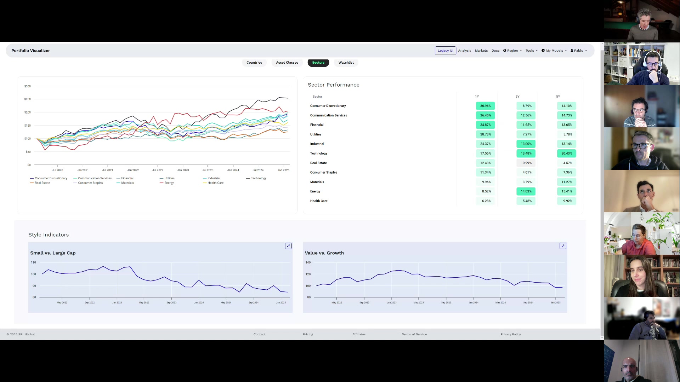
Task: Expand the Small vs. Large Cap chart
Action: click(x=288, y=246)
